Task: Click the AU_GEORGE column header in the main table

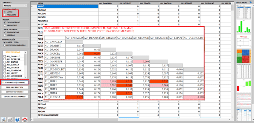Action: (190, 3)
